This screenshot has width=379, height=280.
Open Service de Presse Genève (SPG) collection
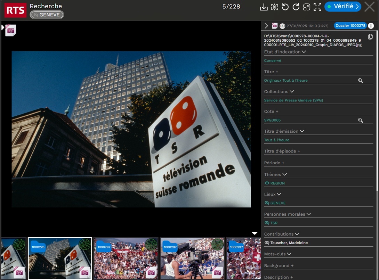[293, 100]
